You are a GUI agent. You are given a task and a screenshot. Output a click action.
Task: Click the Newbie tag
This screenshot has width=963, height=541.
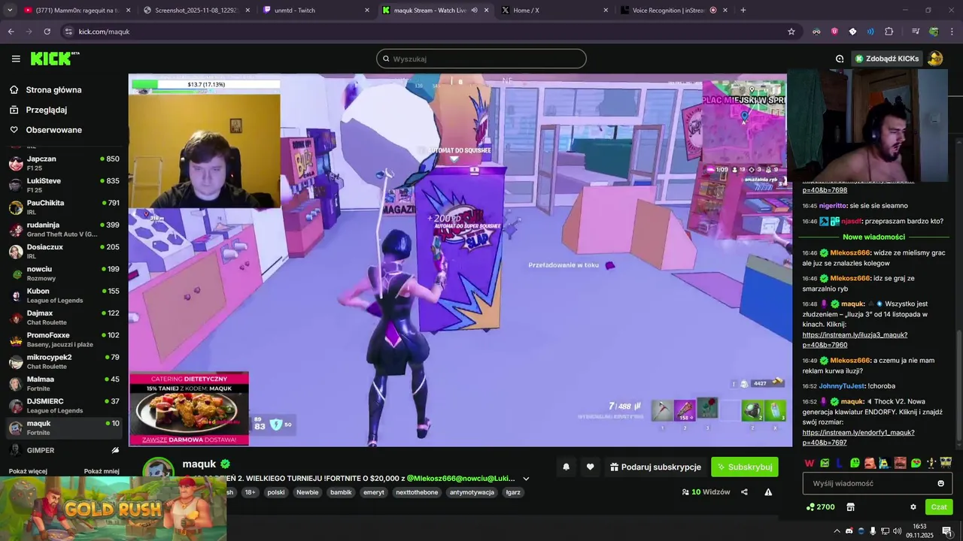[307, 492]
